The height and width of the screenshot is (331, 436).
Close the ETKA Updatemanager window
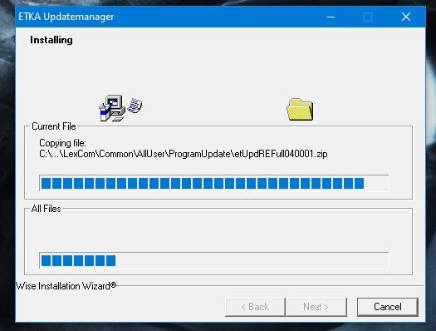(406, 17)
